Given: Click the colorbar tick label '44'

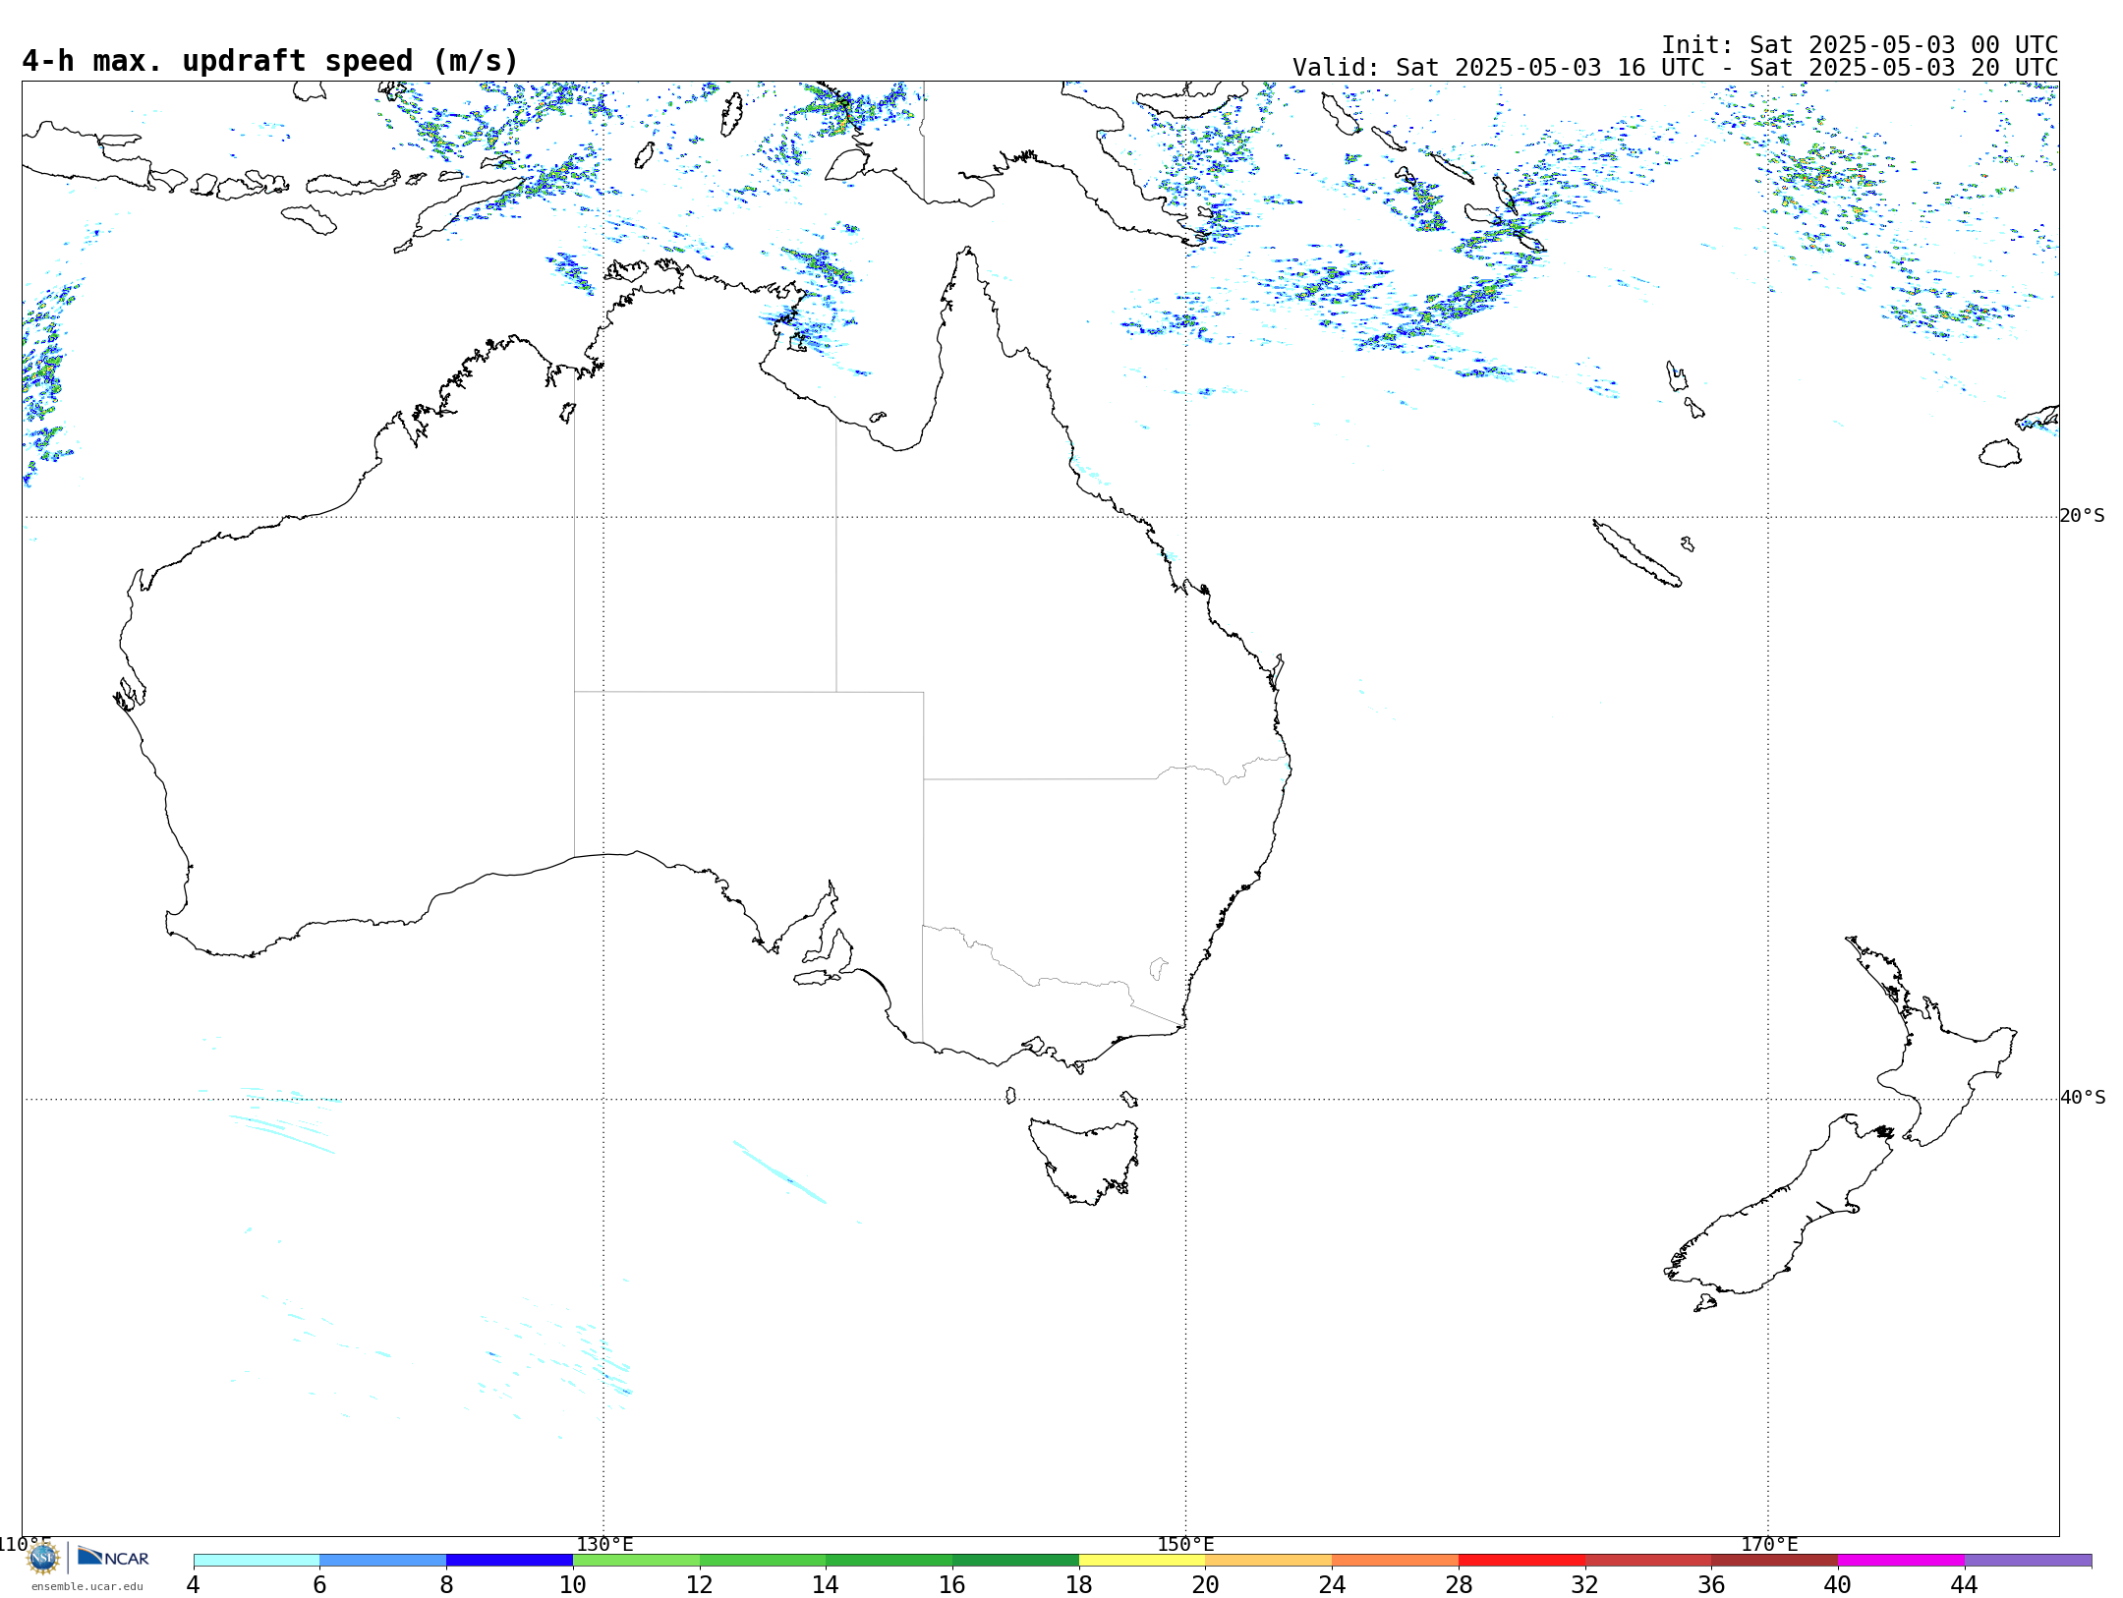Looking at the screenshot, I should (1965, 1585).
